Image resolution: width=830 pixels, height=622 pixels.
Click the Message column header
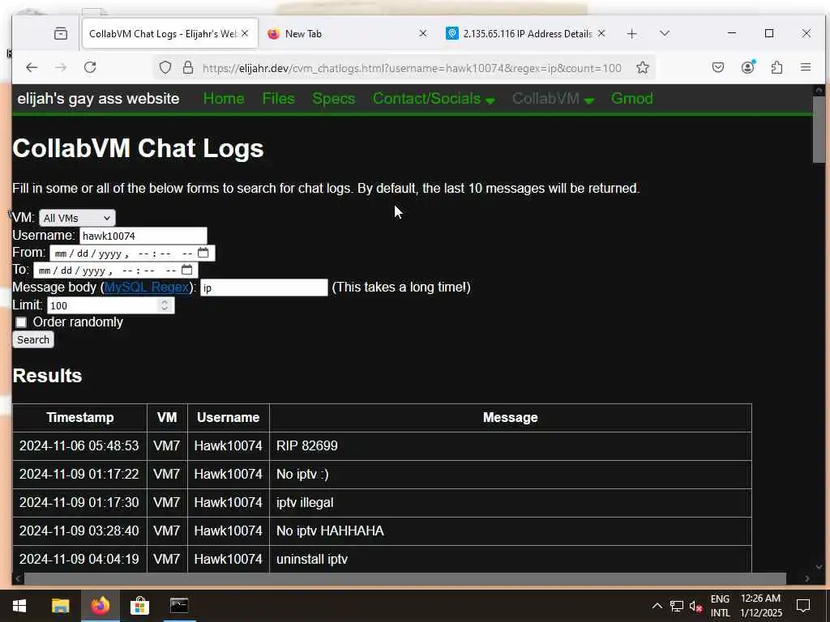point(511,417)
